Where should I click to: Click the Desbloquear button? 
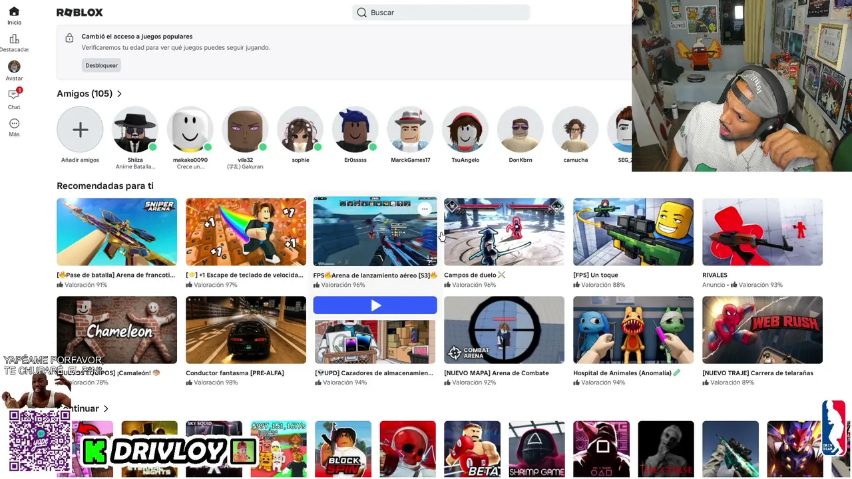click(101, 65)
